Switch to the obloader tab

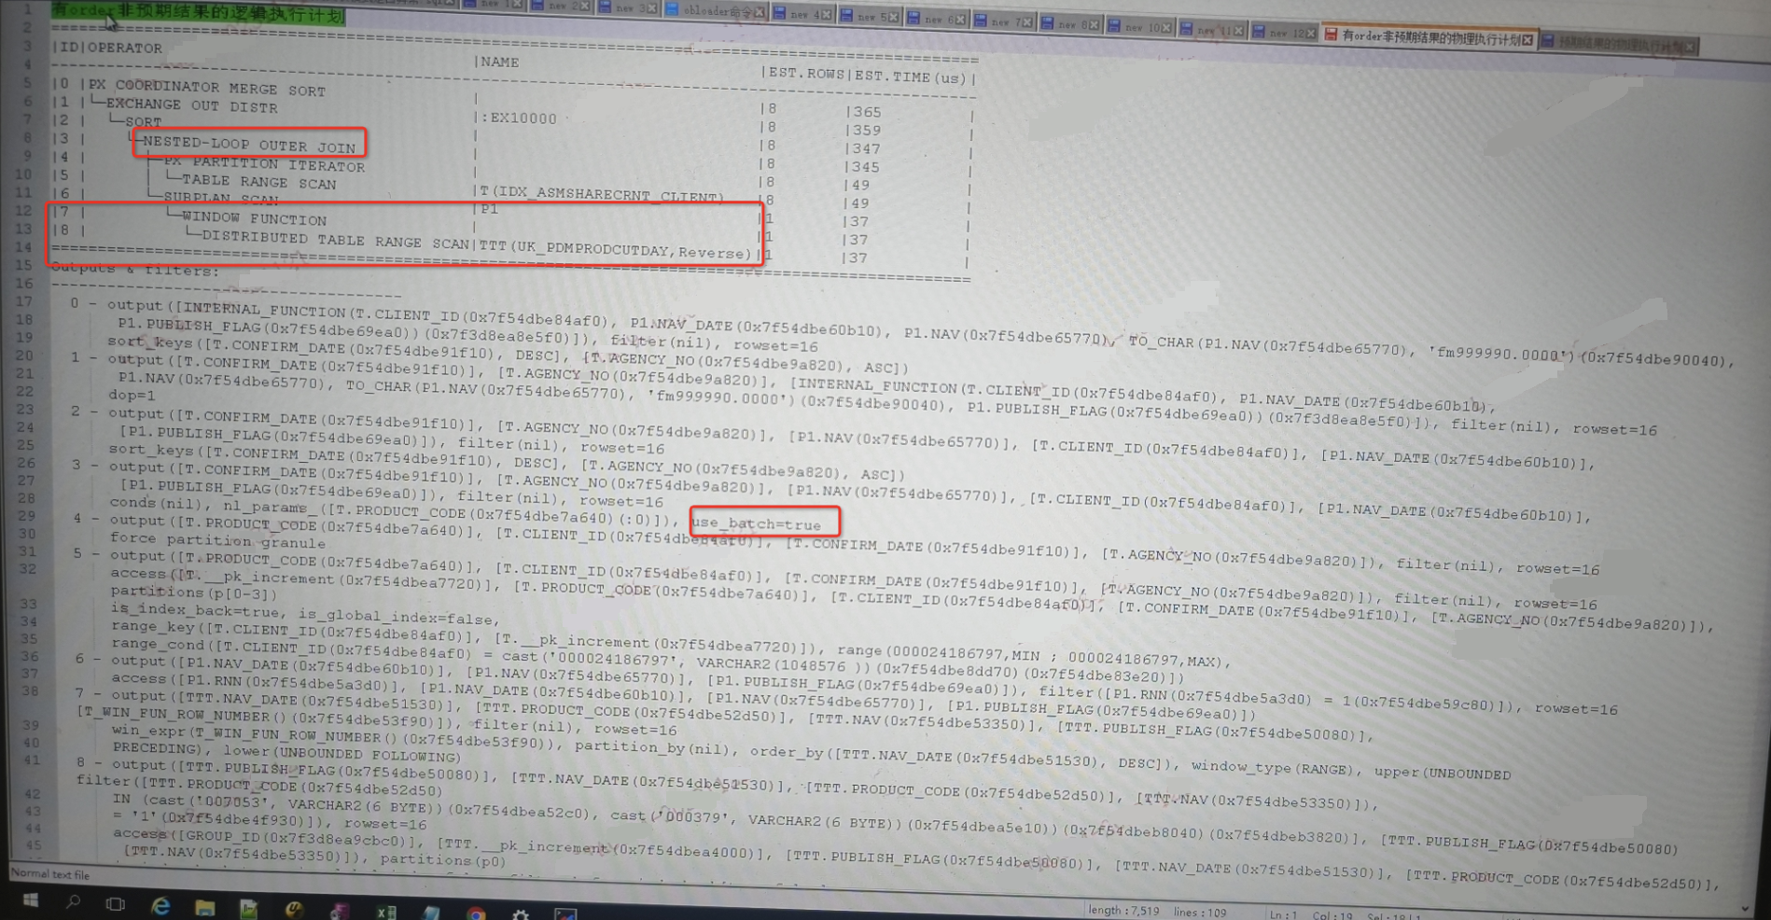(x=715, y=11)
